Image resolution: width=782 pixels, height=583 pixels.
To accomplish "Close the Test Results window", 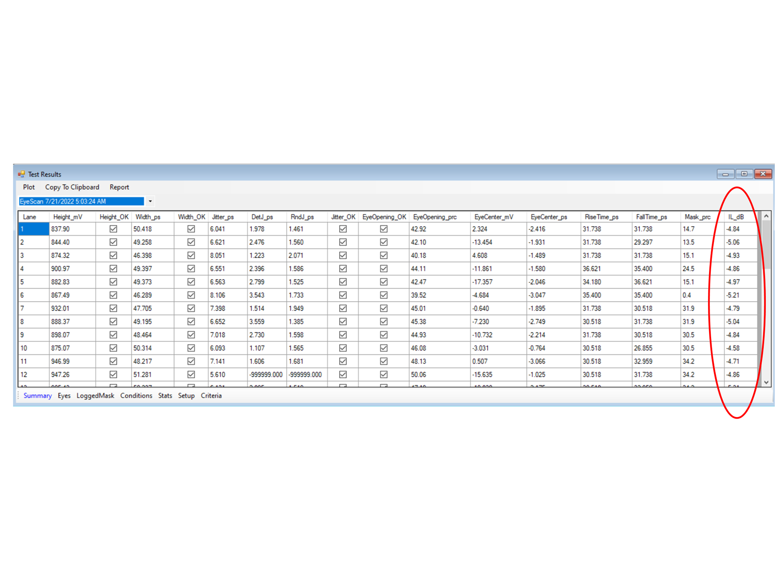I will point(763,174).
